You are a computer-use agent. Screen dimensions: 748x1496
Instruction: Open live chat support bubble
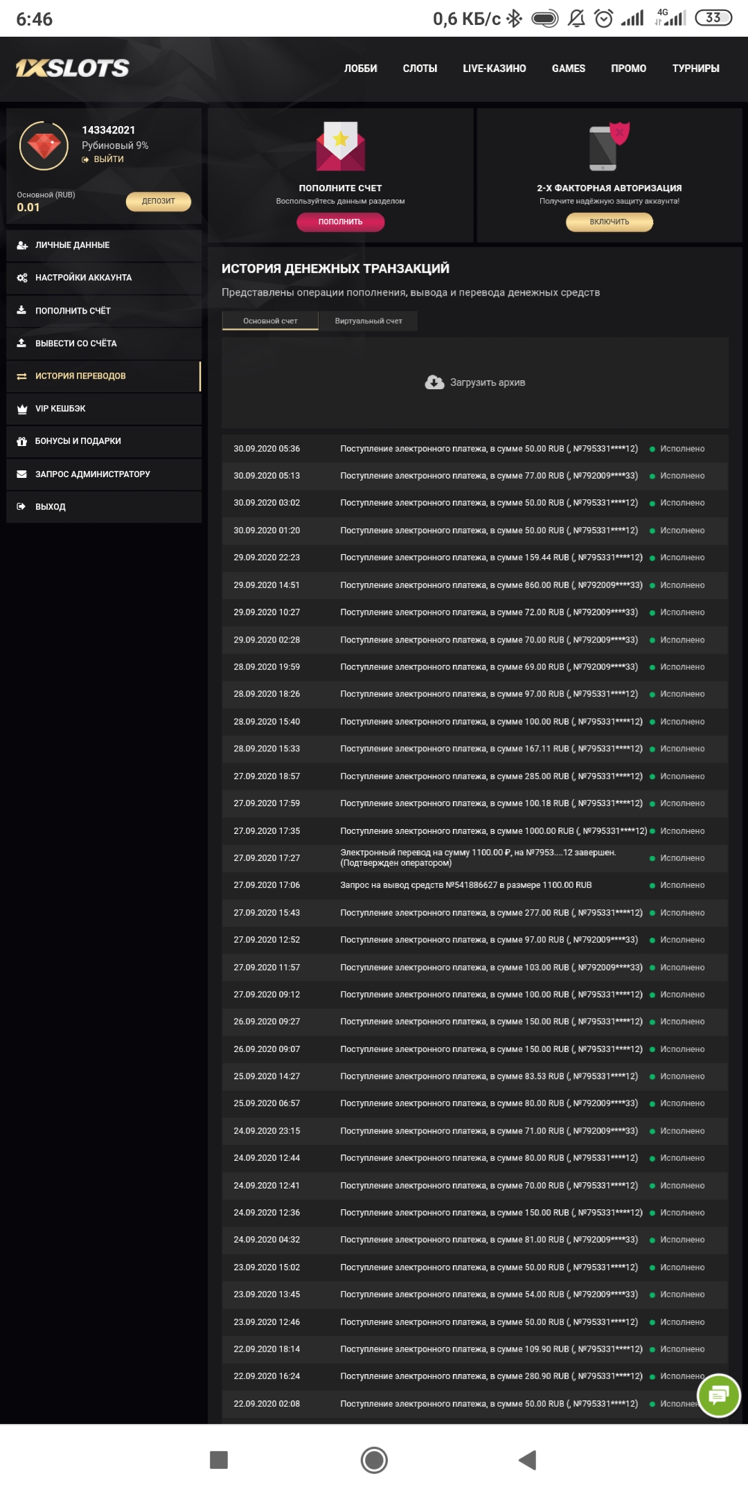pos(719,1395)
